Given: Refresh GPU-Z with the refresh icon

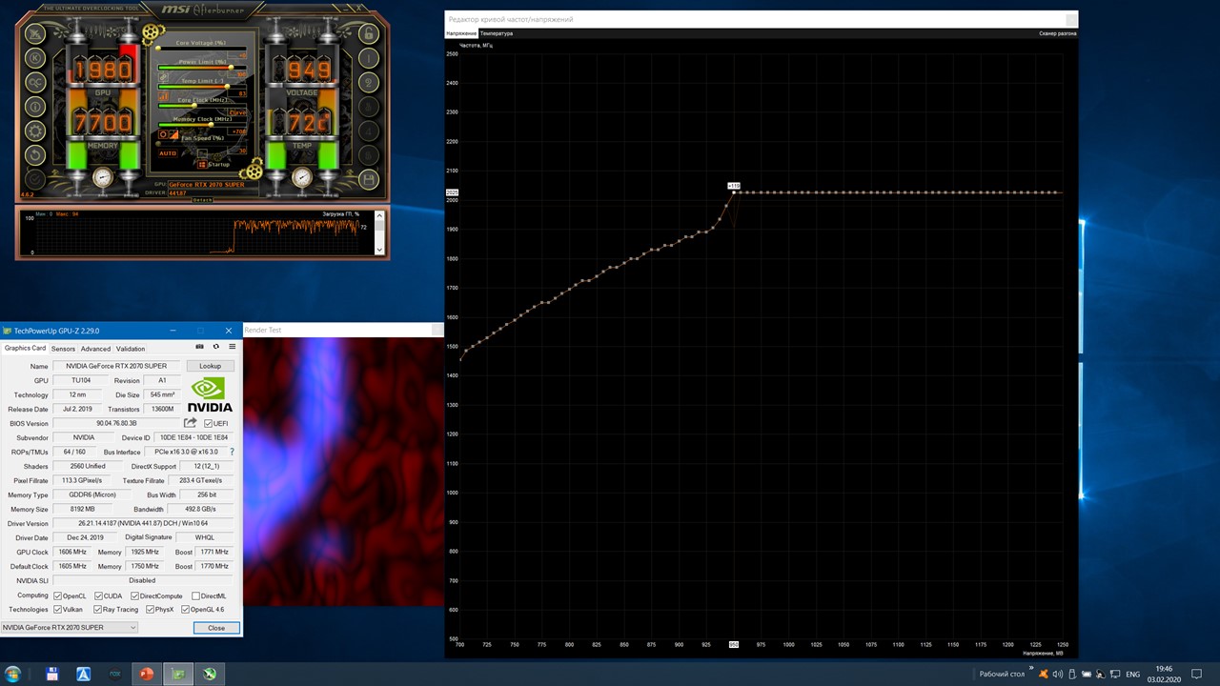Looking at the screenshot, I should pos(216,347).
